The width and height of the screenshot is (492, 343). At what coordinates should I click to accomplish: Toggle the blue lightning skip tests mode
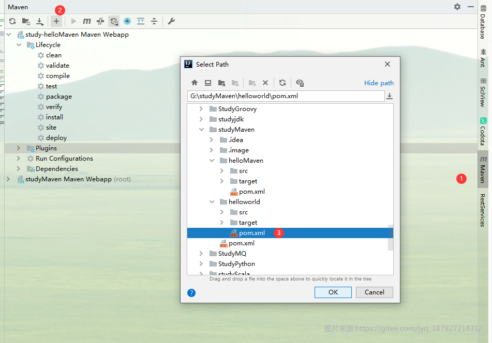click(127, 21)
